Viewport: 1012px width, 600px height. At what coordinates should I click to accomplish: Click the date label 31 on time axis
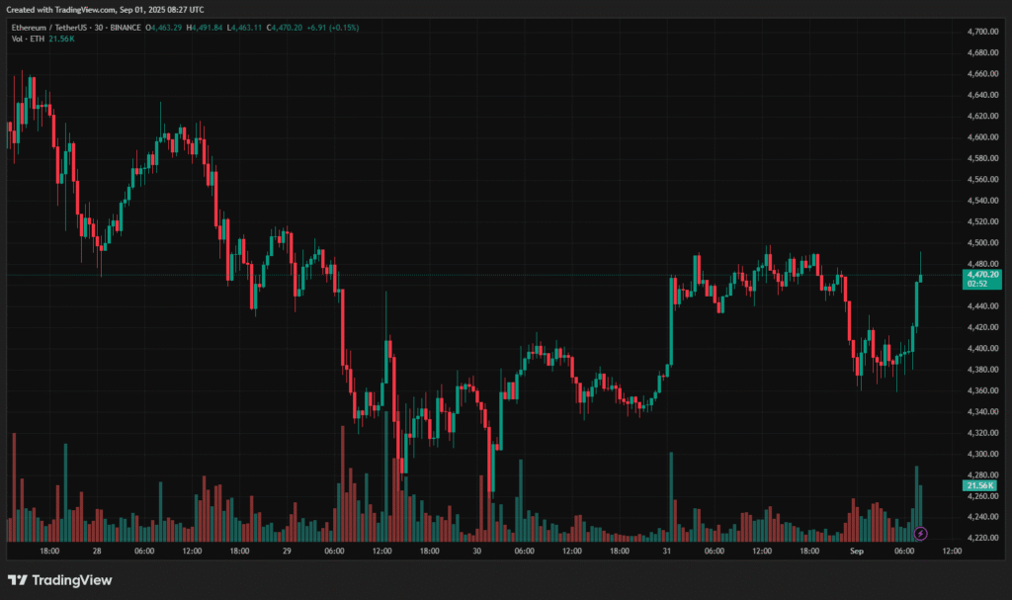click(667, 551)
